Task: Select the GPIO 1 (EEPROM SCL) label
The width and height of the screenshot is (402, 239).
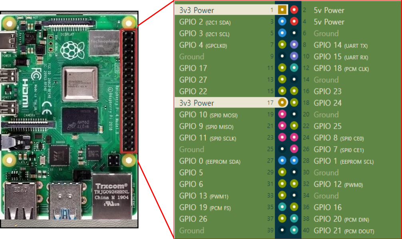Action: [344, 161]
